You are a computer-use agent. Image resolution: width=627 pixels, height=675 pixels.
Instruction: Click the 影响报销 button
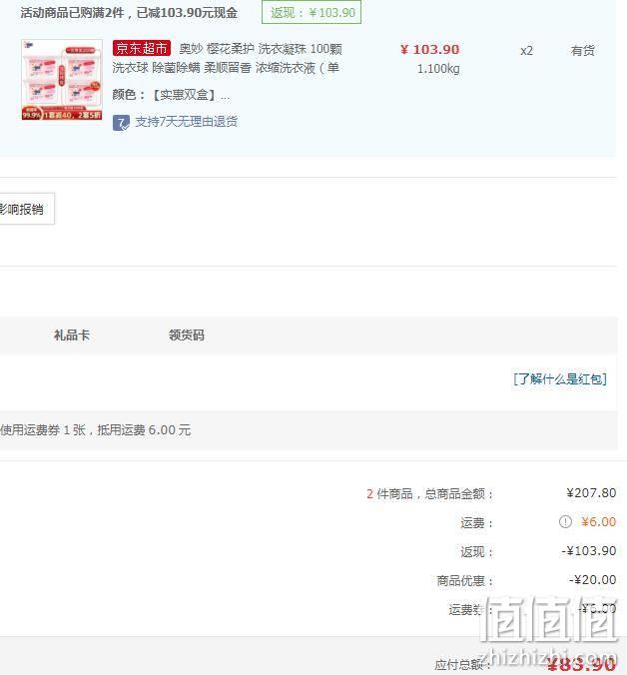(27, 210)
